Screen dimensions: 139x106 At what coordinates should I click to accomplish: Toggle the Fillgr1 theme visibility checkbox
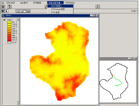coord(4,20)
